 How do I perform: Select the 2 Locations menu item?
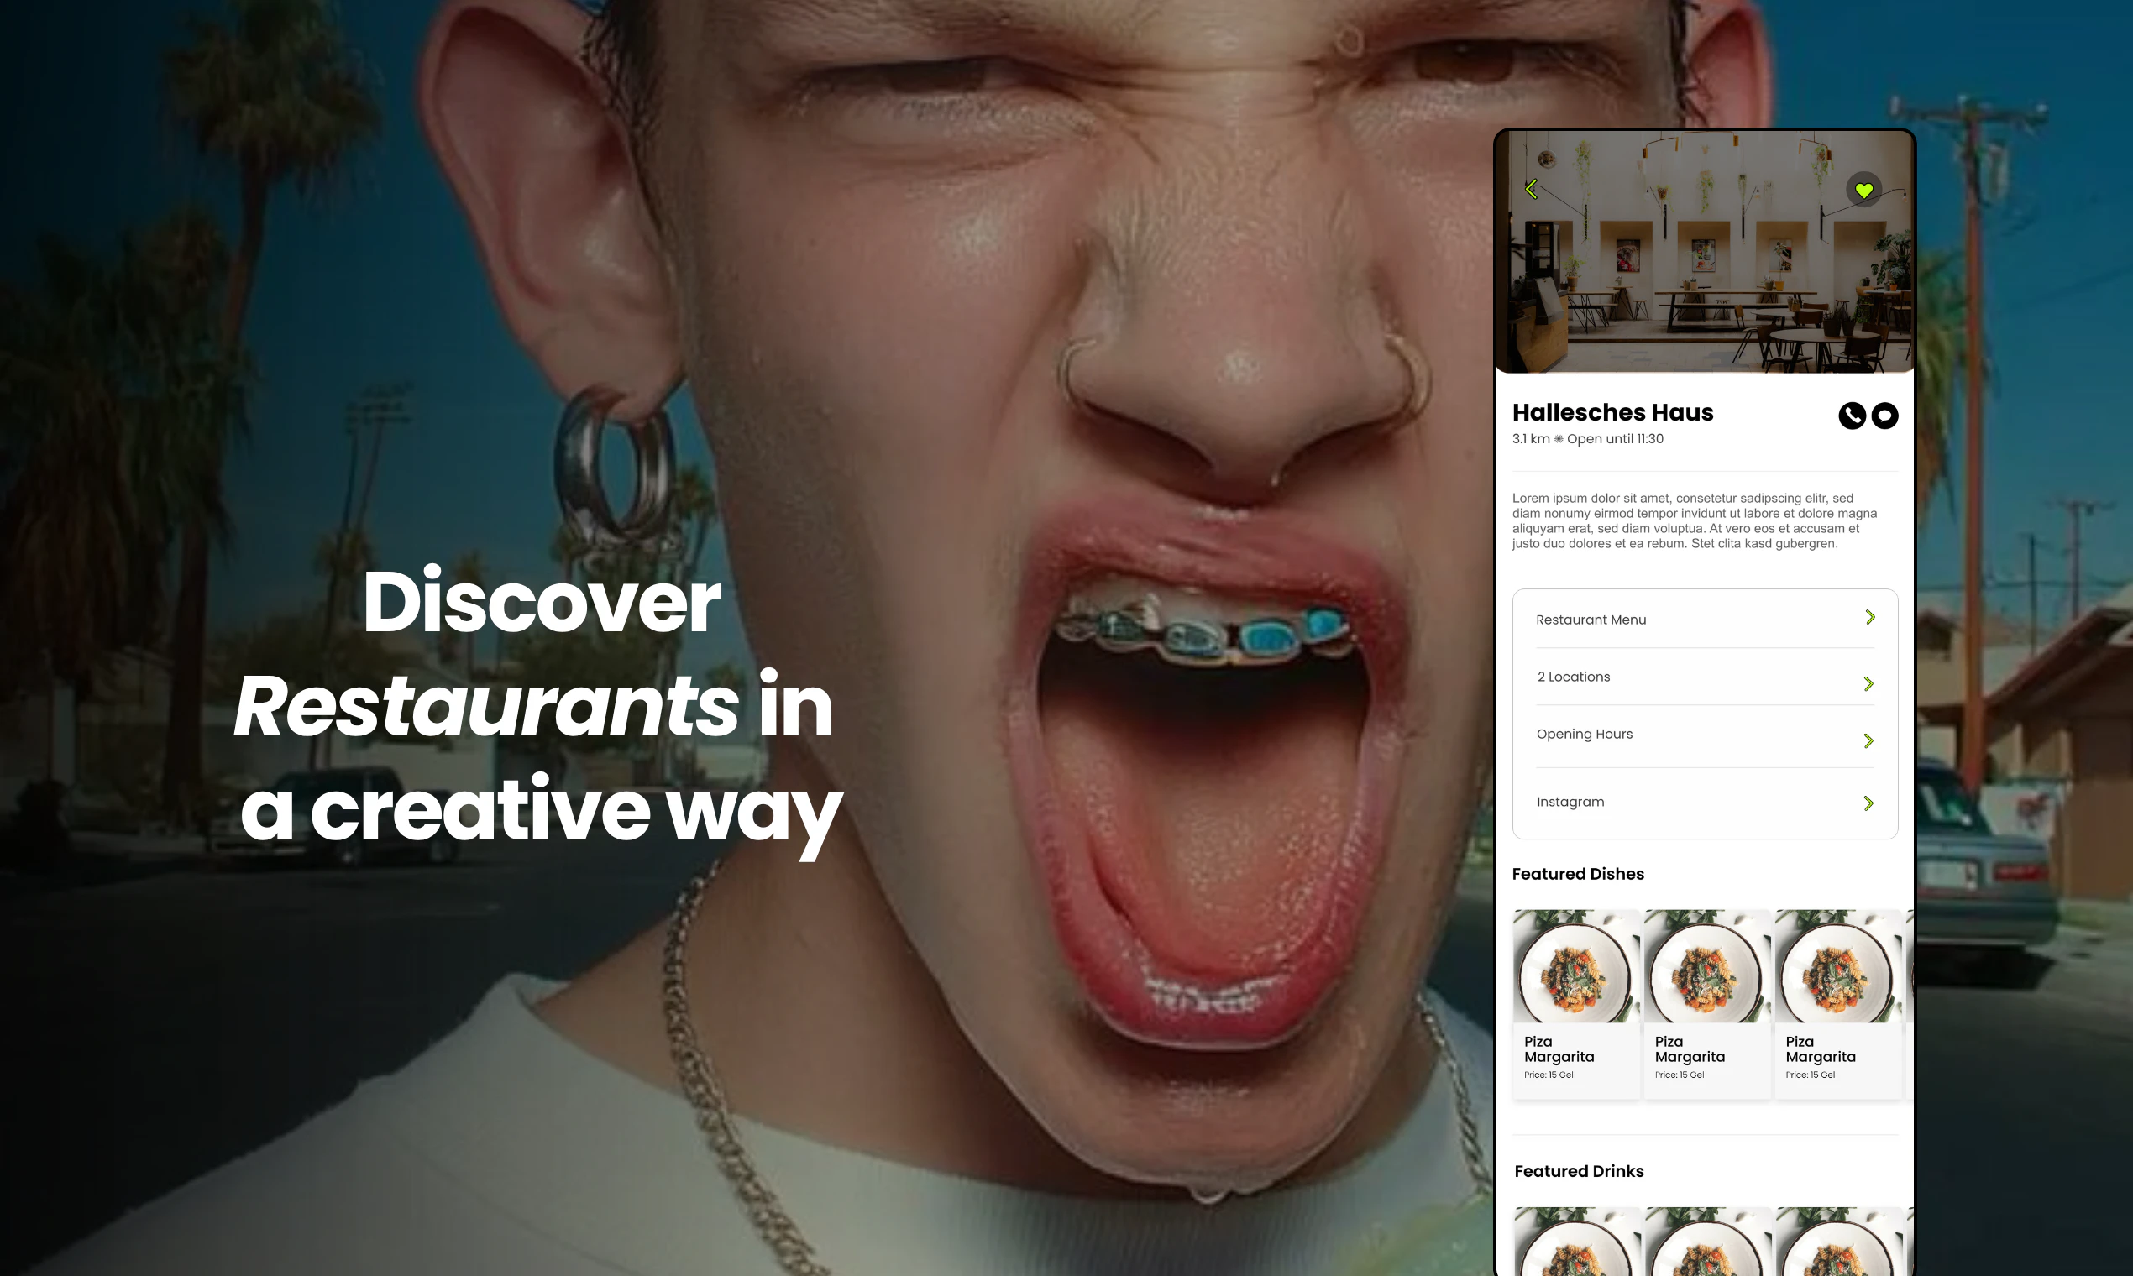[1705, 677]
